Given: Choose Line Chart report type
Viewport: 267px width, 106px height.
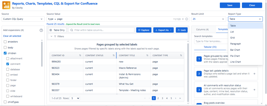Looking at the screenshot, I should click(246, 62).
